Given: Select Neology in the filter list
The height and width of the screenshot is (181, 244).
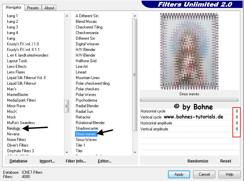Looking at the screenshot, I should pyautogui.click(x=14, y=128).
